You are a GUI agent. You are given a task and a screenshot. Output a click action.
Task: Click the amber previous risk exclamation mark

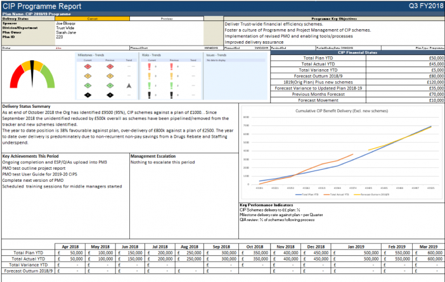(x=171, y=76)
